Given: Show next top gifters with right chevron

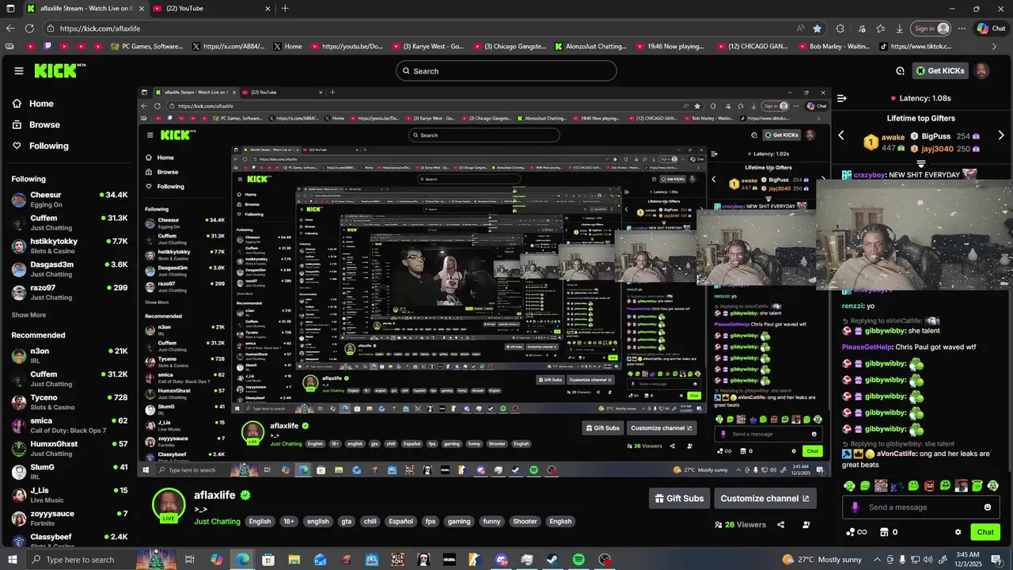Looking at the screenshot, I should click(x=1001, y=135).
